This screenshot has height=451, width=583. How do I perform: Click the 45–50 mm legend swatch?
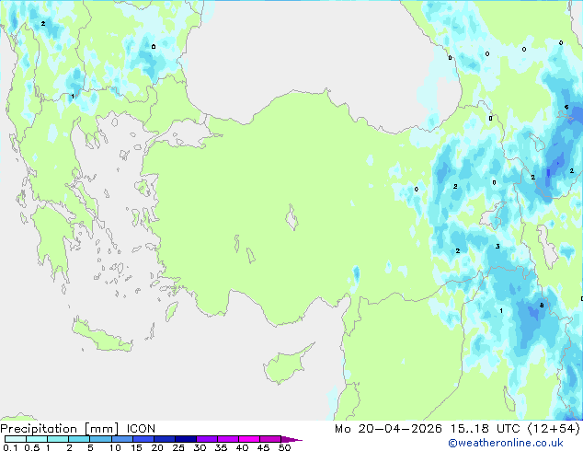click(x=270, y=439)
